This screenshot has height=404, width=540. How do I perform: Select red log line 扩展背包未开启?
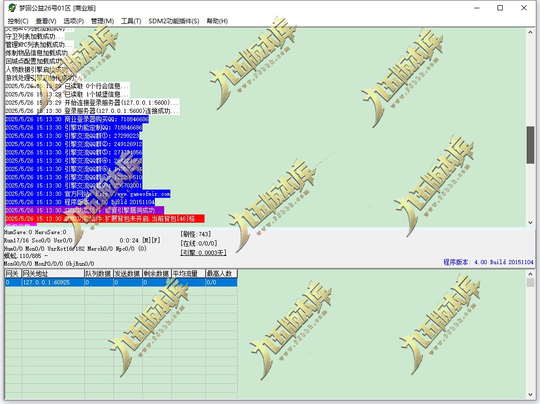point(105,219)
